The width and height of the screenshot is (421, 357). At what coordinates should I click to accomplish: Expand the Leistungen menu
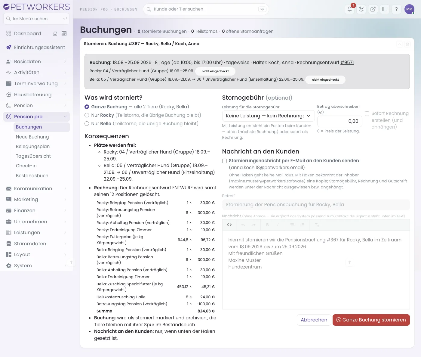coord(37,232)
